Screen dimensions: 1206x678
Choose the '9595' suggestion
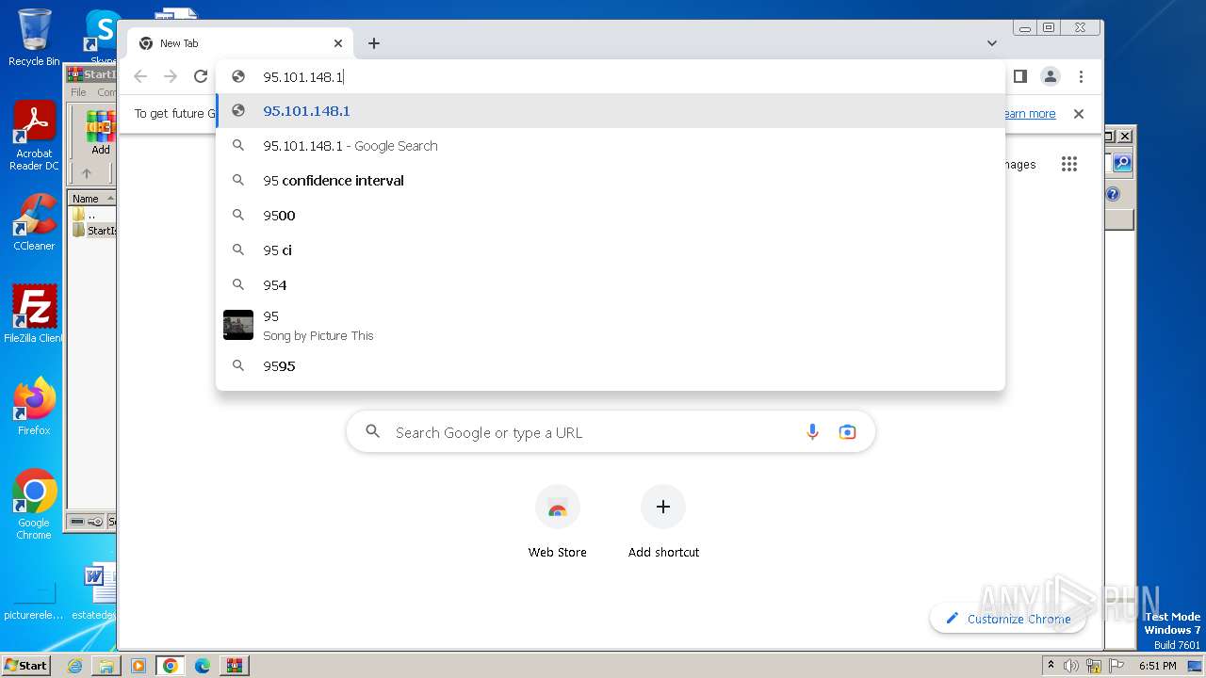point(611,366)
